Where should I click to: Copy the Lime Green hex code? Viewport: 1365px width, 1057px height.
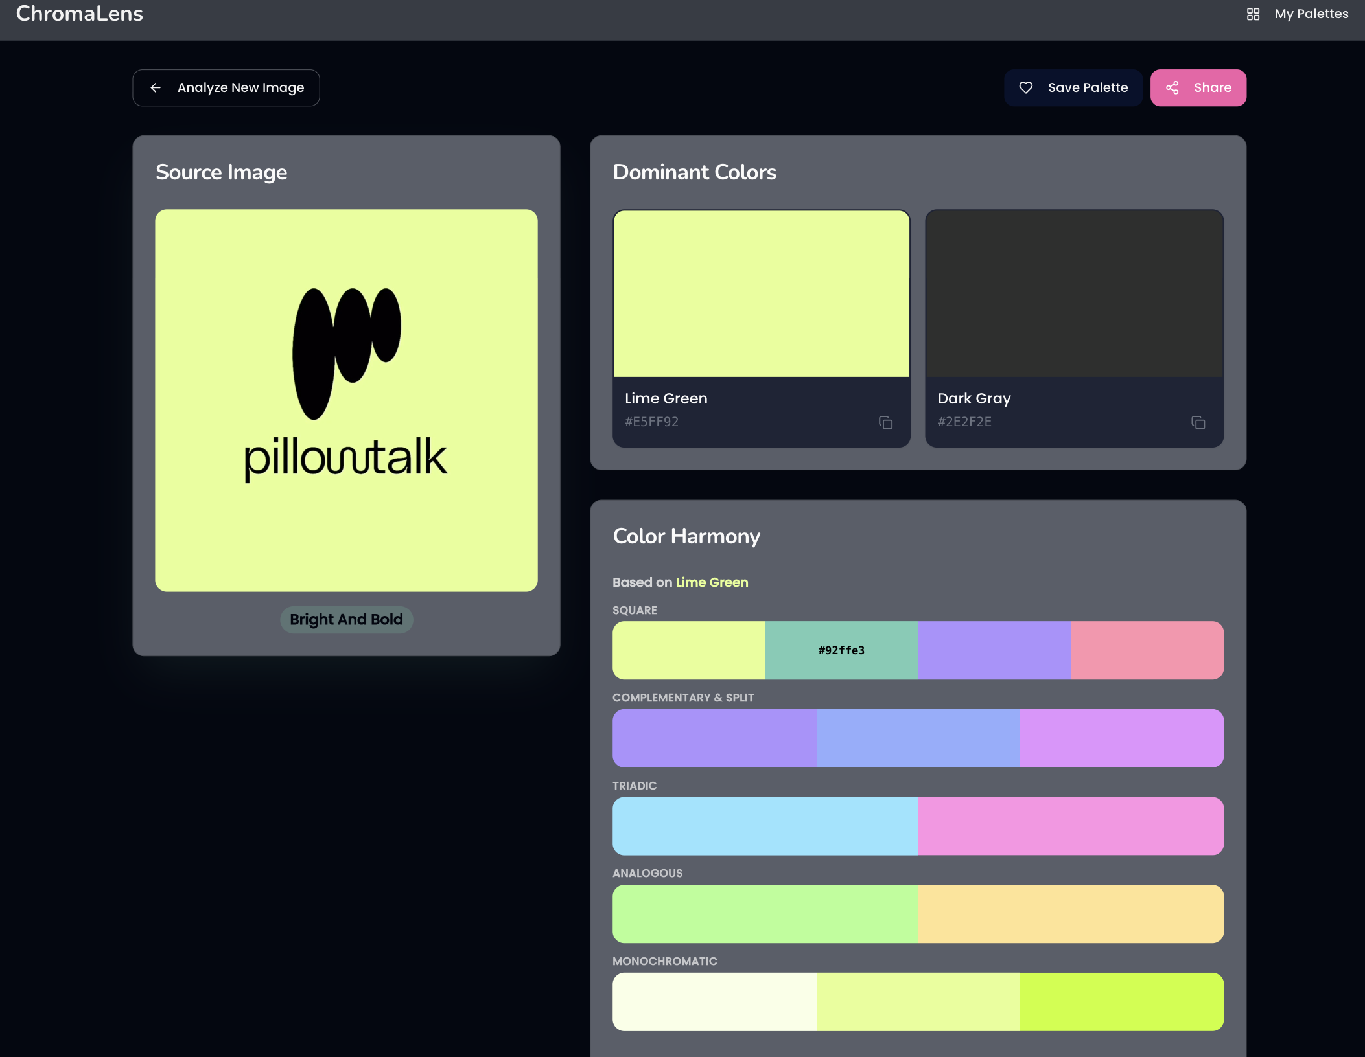[x=885, y=423]
